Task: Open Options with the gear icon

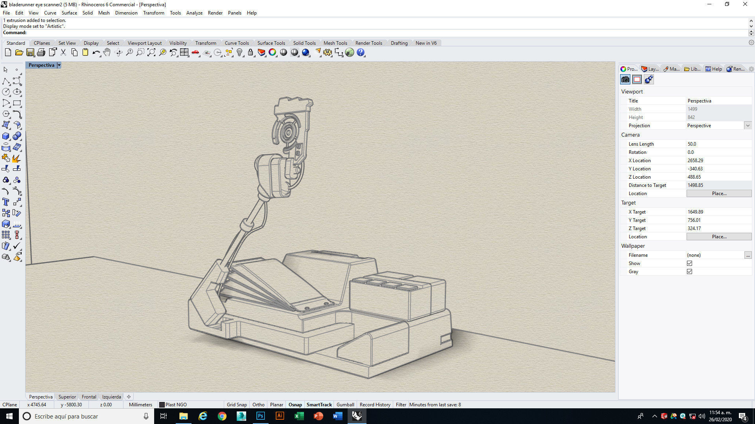Action: (x=328, y=52)
